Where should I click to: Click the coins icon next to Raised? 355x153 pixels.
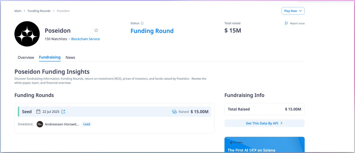pos(175,112)
